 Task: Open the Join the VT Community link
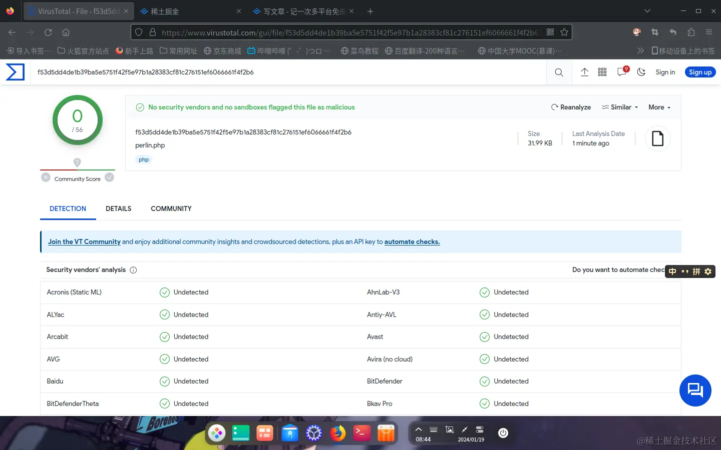click(x=84, y=241)
